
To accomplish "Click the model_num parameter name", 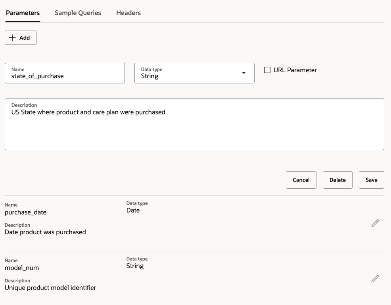I will click(x=22, y=268).
